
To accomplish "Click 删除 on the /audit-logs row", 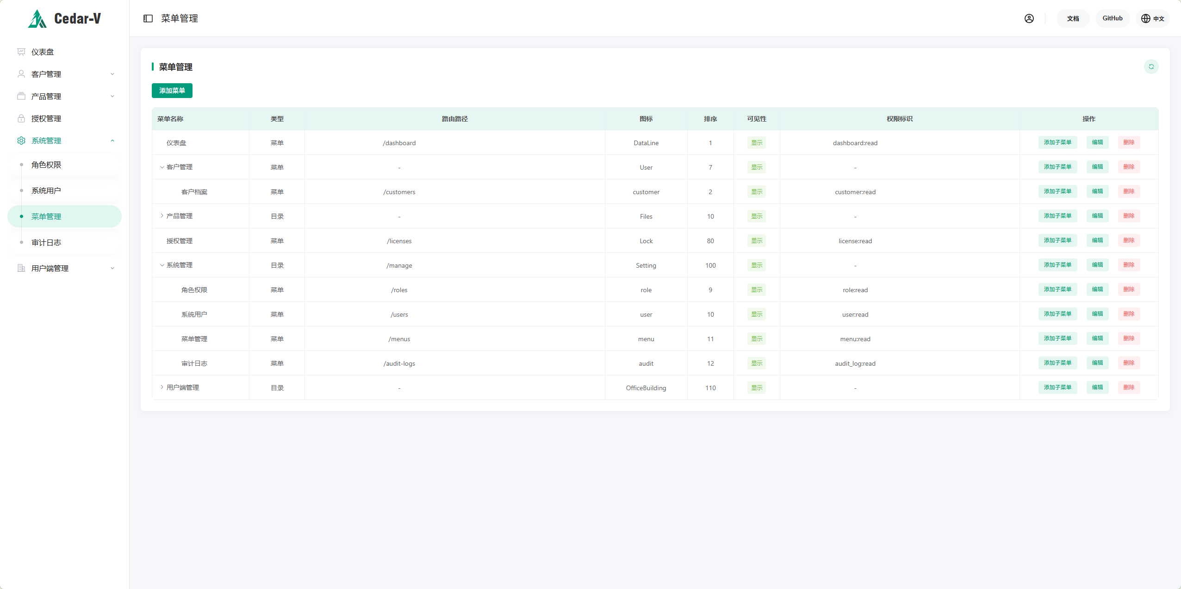I will (1129, 363).
